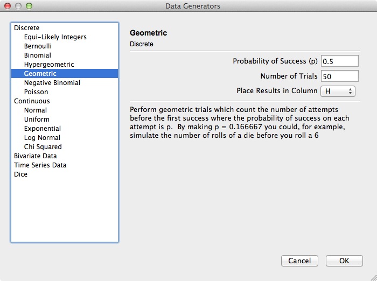Select the Negative Binomial generator
The height and width of the screenshot is (281, 377).
point(52,83)
